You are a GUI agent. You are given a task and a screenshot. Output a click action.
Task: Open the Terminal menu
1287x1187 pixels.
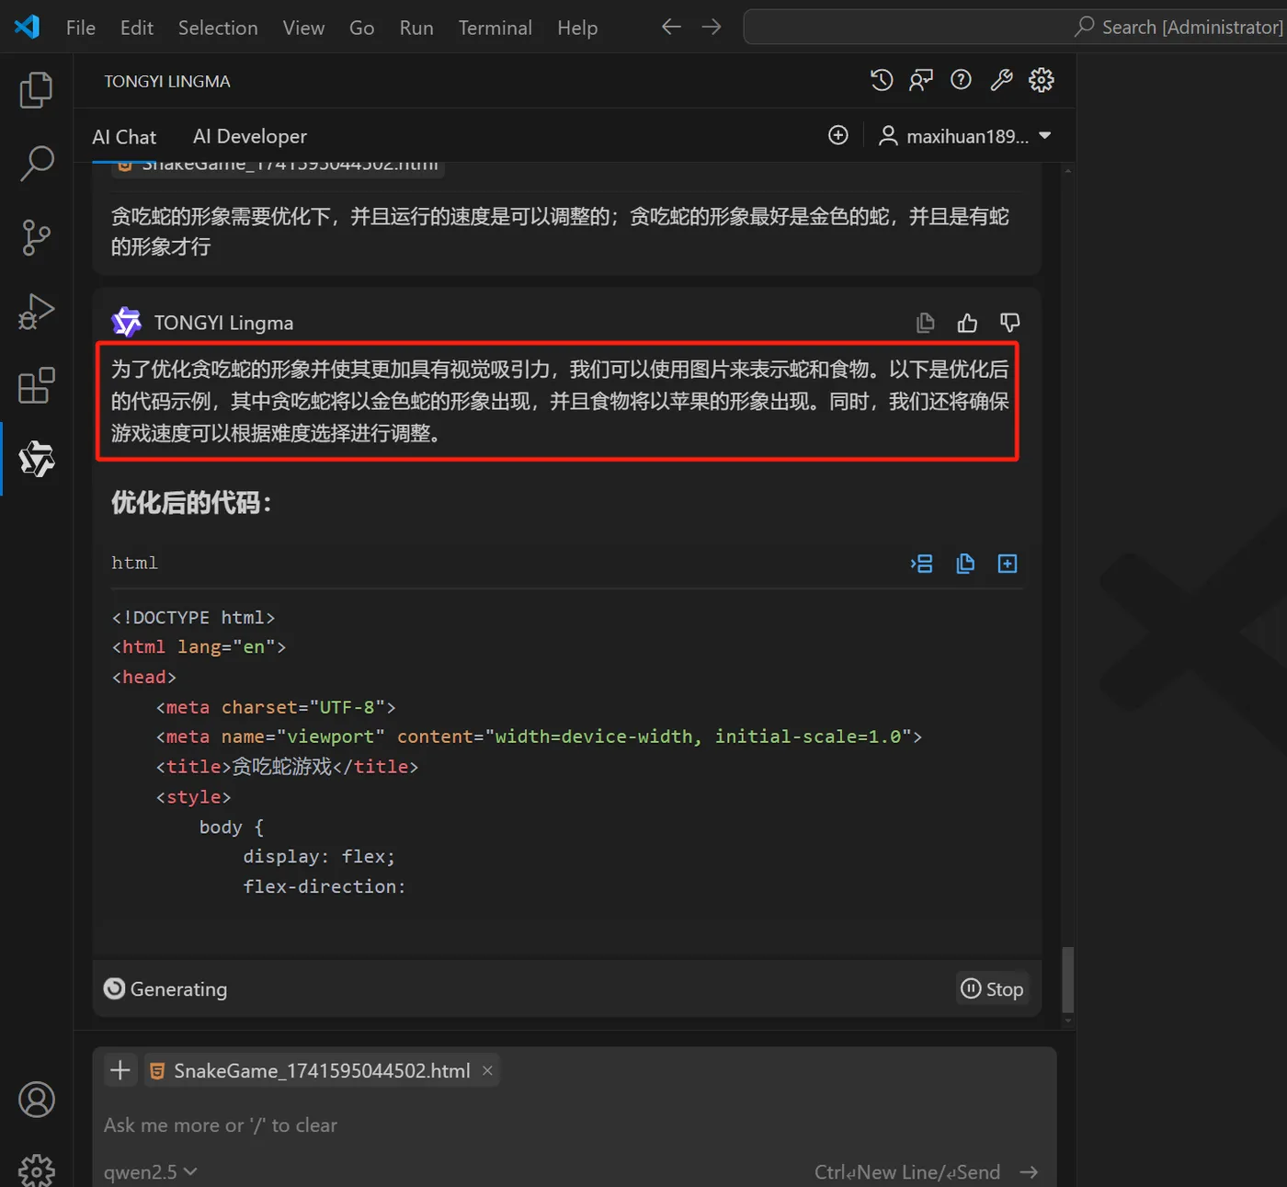point(495,28)
